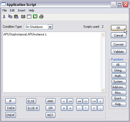Open the Insert menu
130x122 pixels.
22,10
